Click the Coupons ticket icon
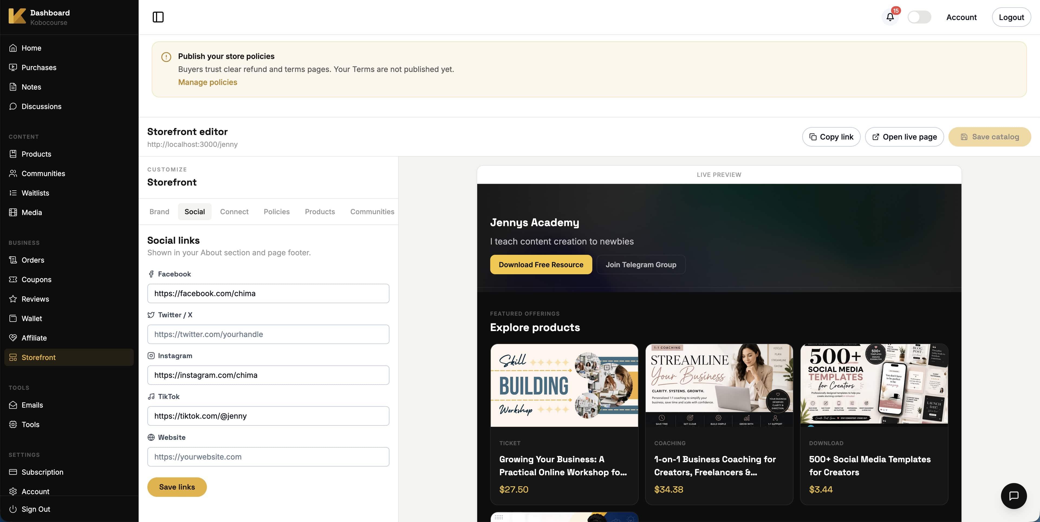Screen dimensions: 1040x522 (x=13, y=279)
